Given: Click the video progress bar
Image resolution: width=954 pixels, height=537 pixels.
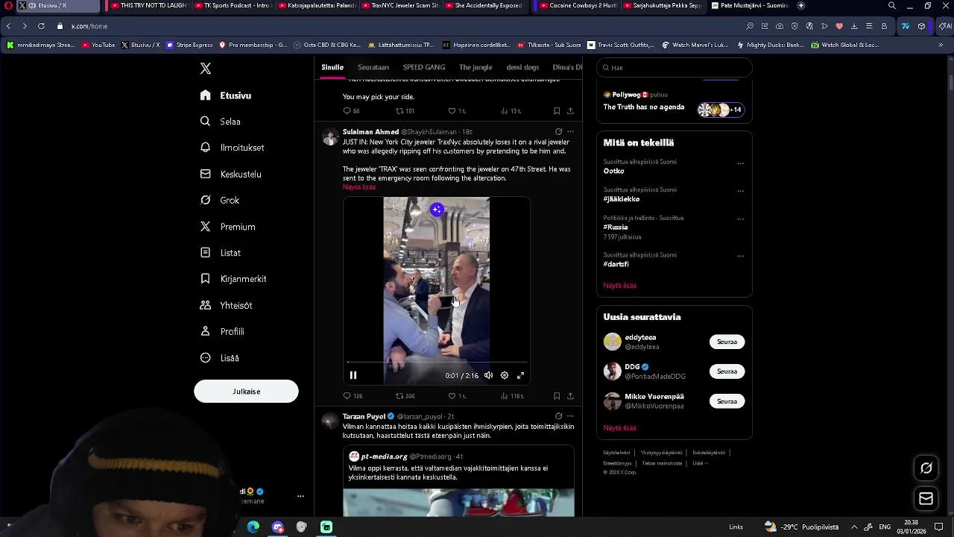Looking at the screenshot, I should click(437, 362).
